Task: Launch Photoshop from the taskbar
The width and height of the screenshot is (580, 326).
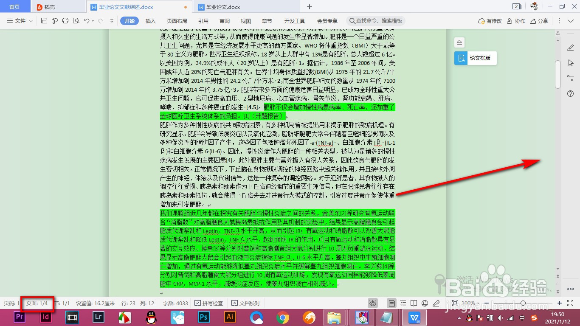Action: coord(203,317)
